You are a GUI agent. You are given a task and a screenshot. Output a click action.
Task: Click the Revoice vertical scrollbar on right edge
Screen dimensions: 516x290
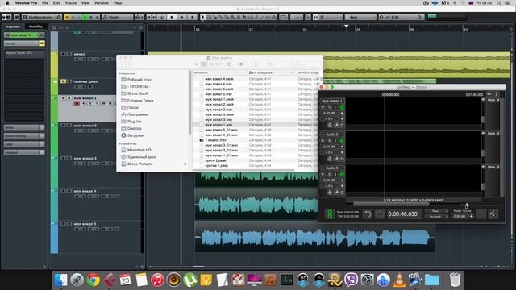pyautogui.click(x=501, y=147)
